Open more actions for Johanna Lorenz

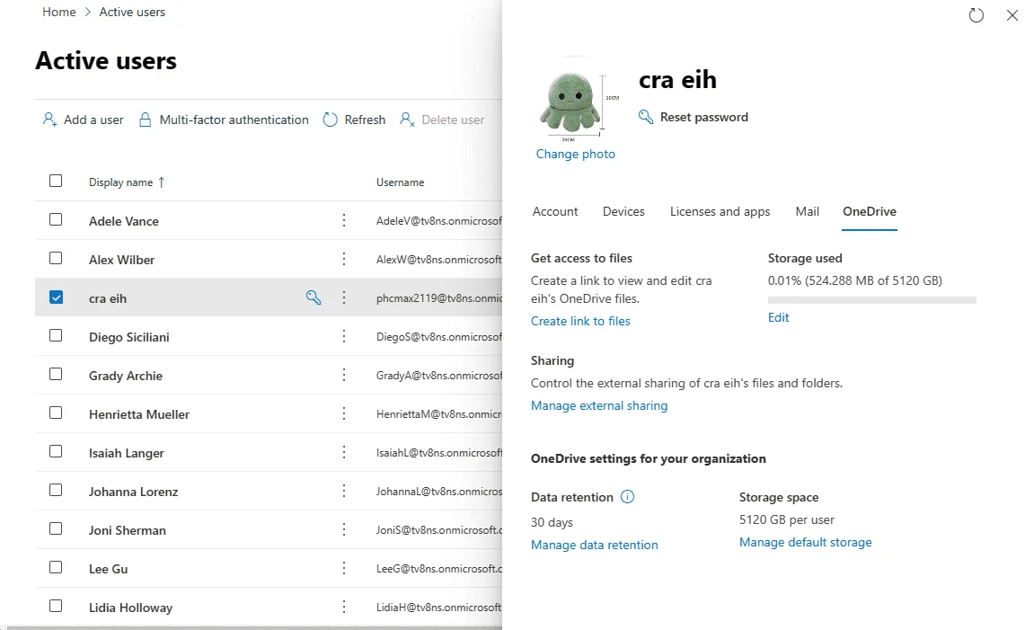click(344, 491)
